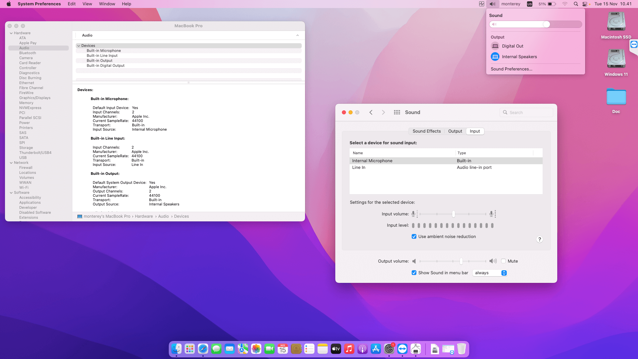
Task: Enable the Mute checkbox
Action: tap(503, 261)
